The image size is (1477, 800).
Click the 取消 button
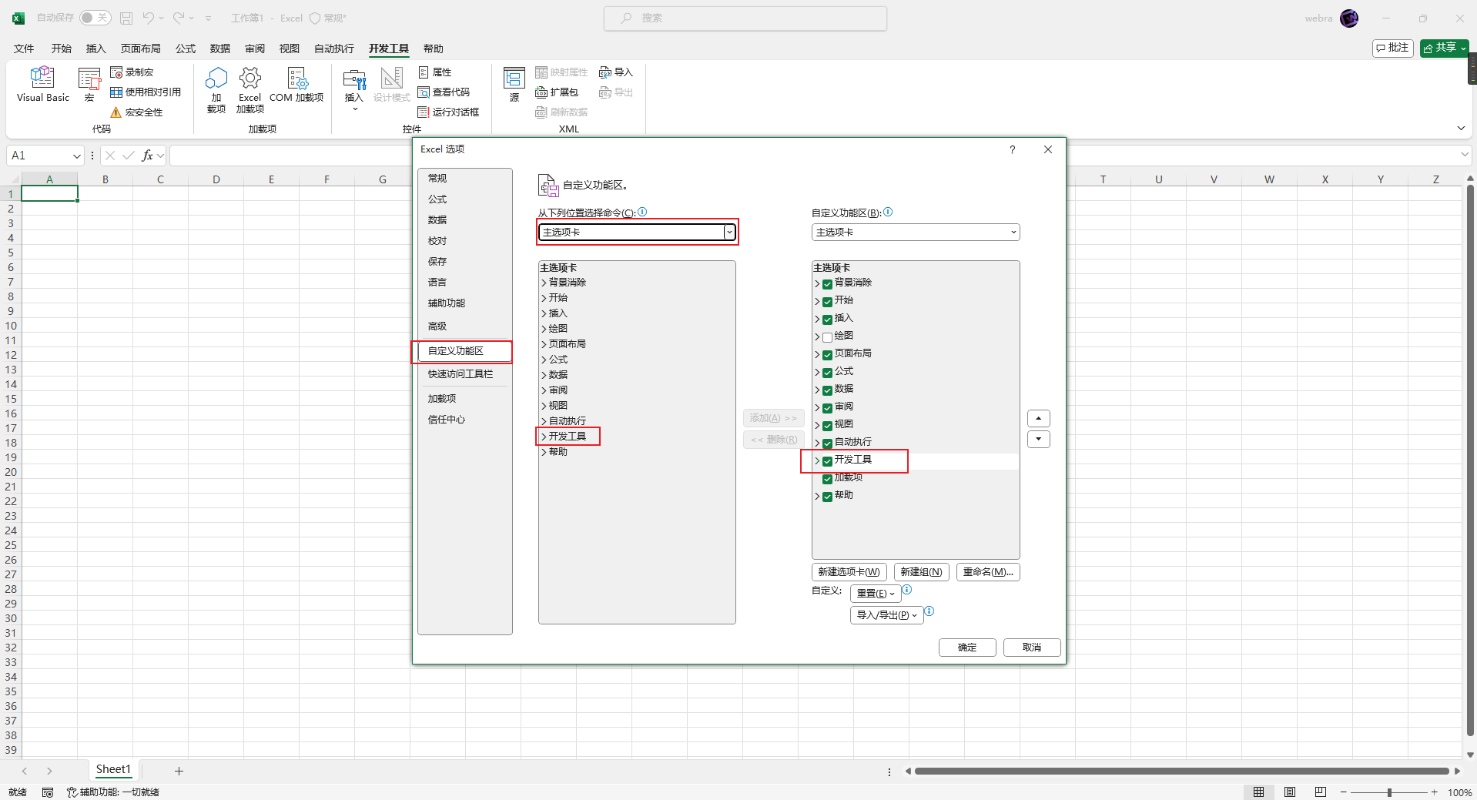pos(1032,648)
